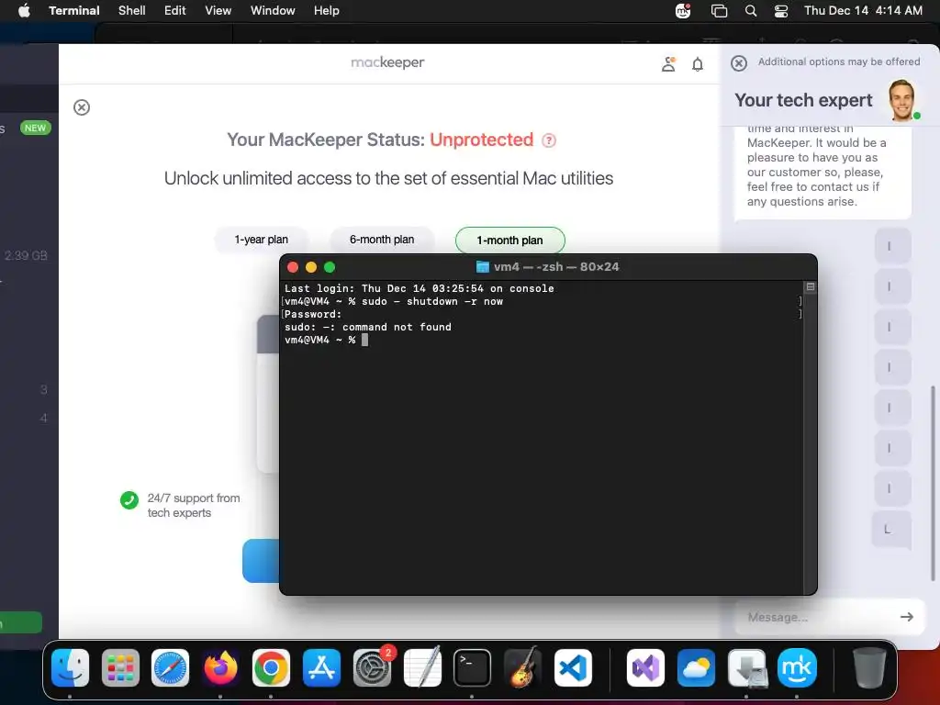Viewport: 940px width, 705px height.
Task: Click the chat panel scrollbar
Action: point(933,484)
